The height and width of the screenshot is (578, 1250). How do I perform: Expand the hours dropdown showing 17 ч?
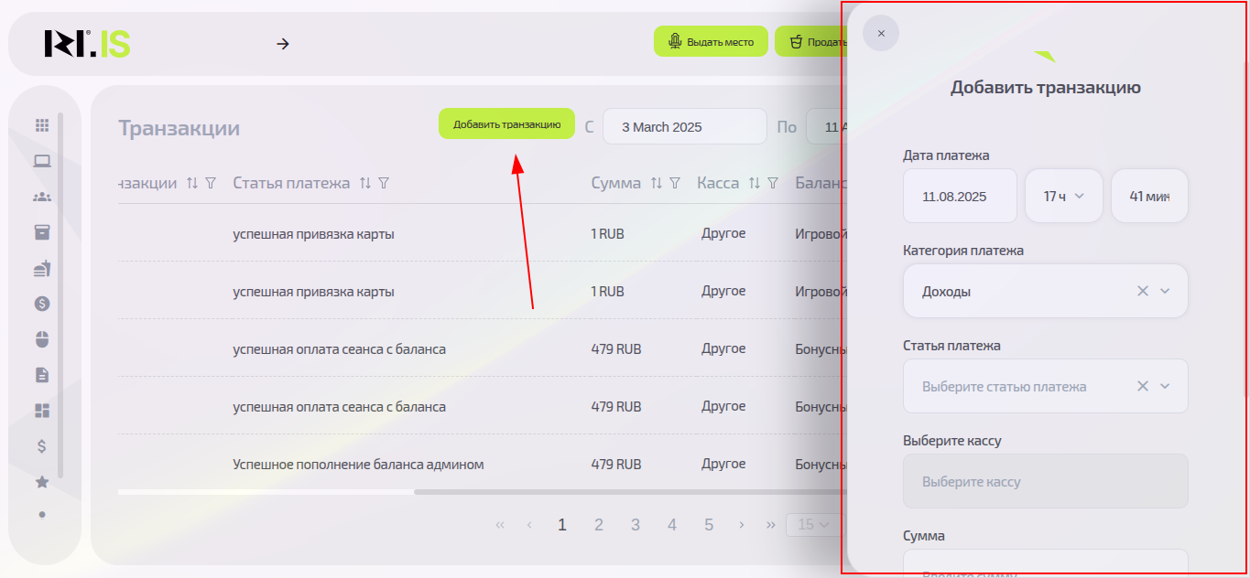pos(1063,196)
